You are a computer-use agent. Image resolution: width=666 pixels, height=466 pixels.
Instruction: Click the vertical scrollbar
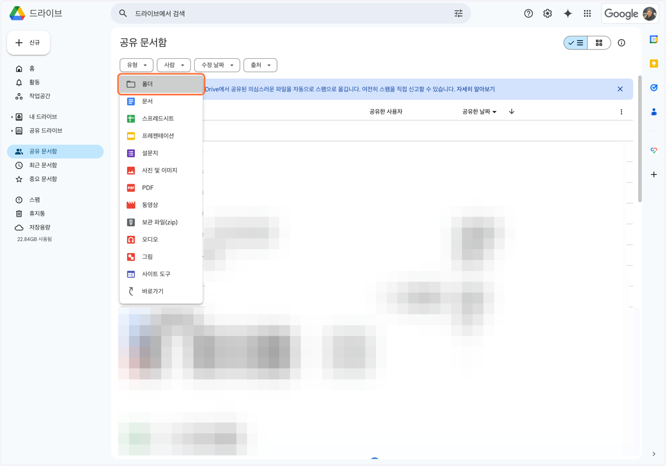(640, 139)
